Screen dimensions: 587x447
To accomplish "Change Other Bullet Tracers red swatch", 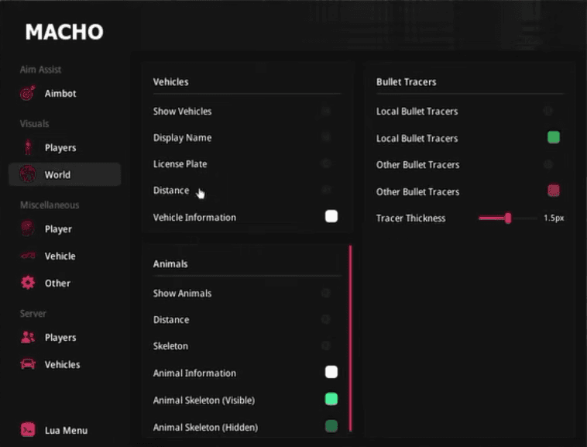I will tap(554, 191).
